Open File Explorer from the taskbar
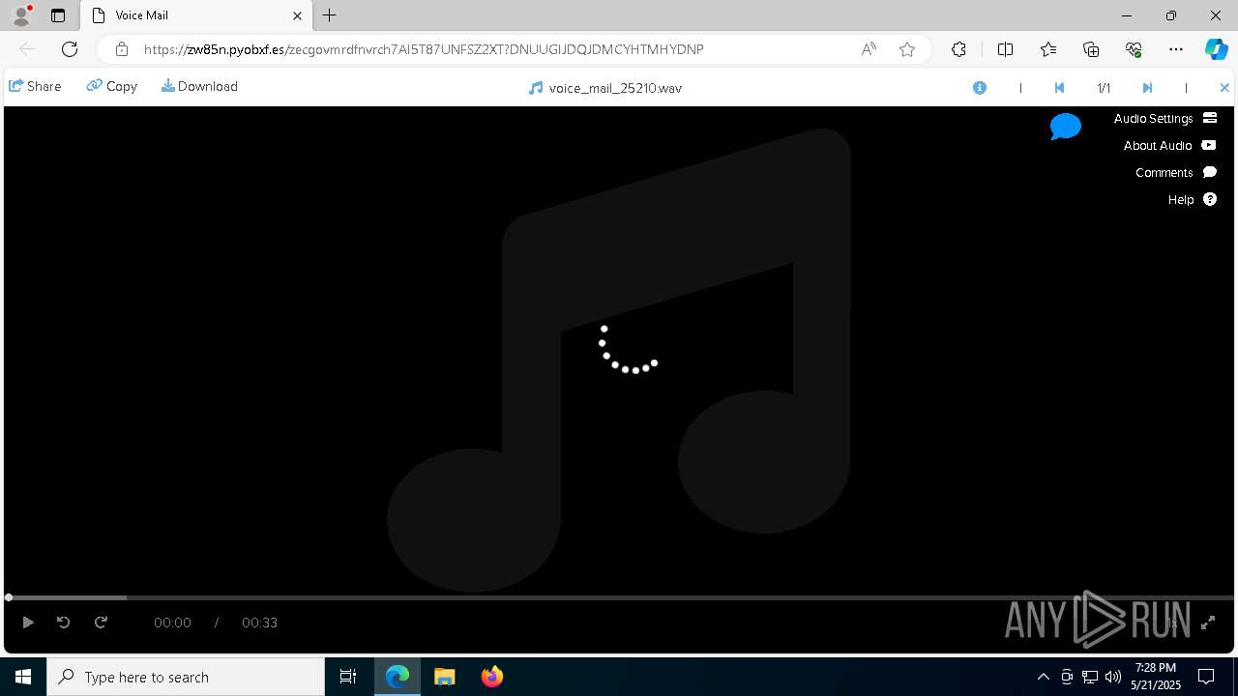Screen dimensions: 1238x696 444,677
